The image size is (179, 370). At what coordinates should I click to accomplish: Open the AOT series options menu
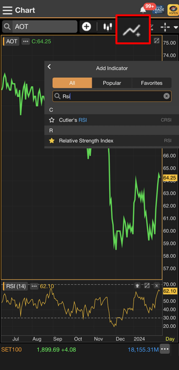tap(26, 41)
